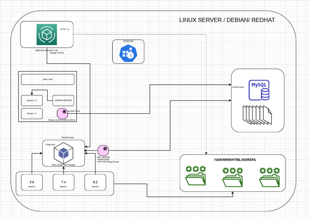This screenshot has width=309, height=219.
Task: Select the Version 1.7 box
Action: (32, 100)
